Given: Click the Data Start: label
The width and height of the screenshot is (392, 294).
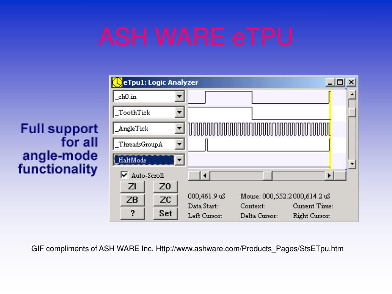Looking at the screenshot, I should (x=203, y=206).
